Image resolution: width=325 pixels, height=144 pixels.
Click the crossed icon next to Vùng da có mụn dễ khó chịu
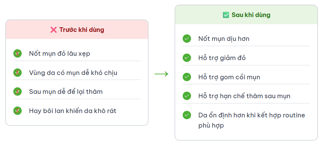pyautogui.click(x=18, y=73)
